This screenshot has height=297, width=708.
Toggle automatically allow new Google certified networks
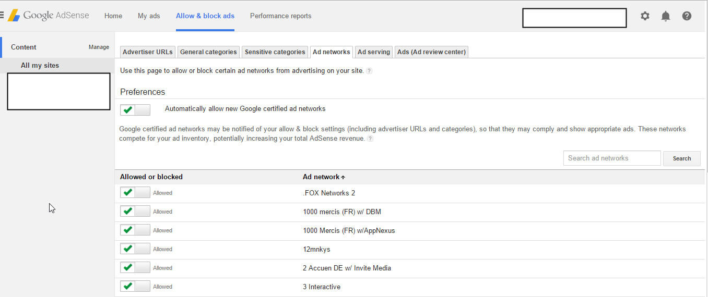(135, 109)
